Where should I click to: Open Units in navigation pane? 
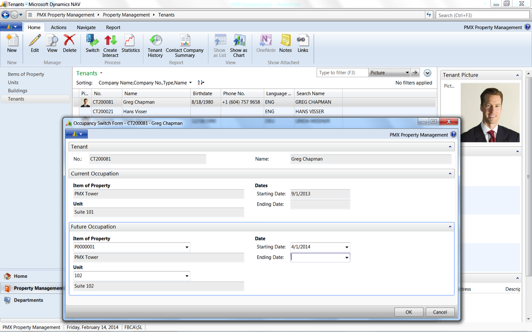pyautogui.click(x=13, y=82)
